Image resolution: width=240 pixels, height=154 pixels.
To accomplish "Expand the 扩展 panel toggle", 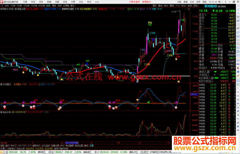I will click(3, 149).
